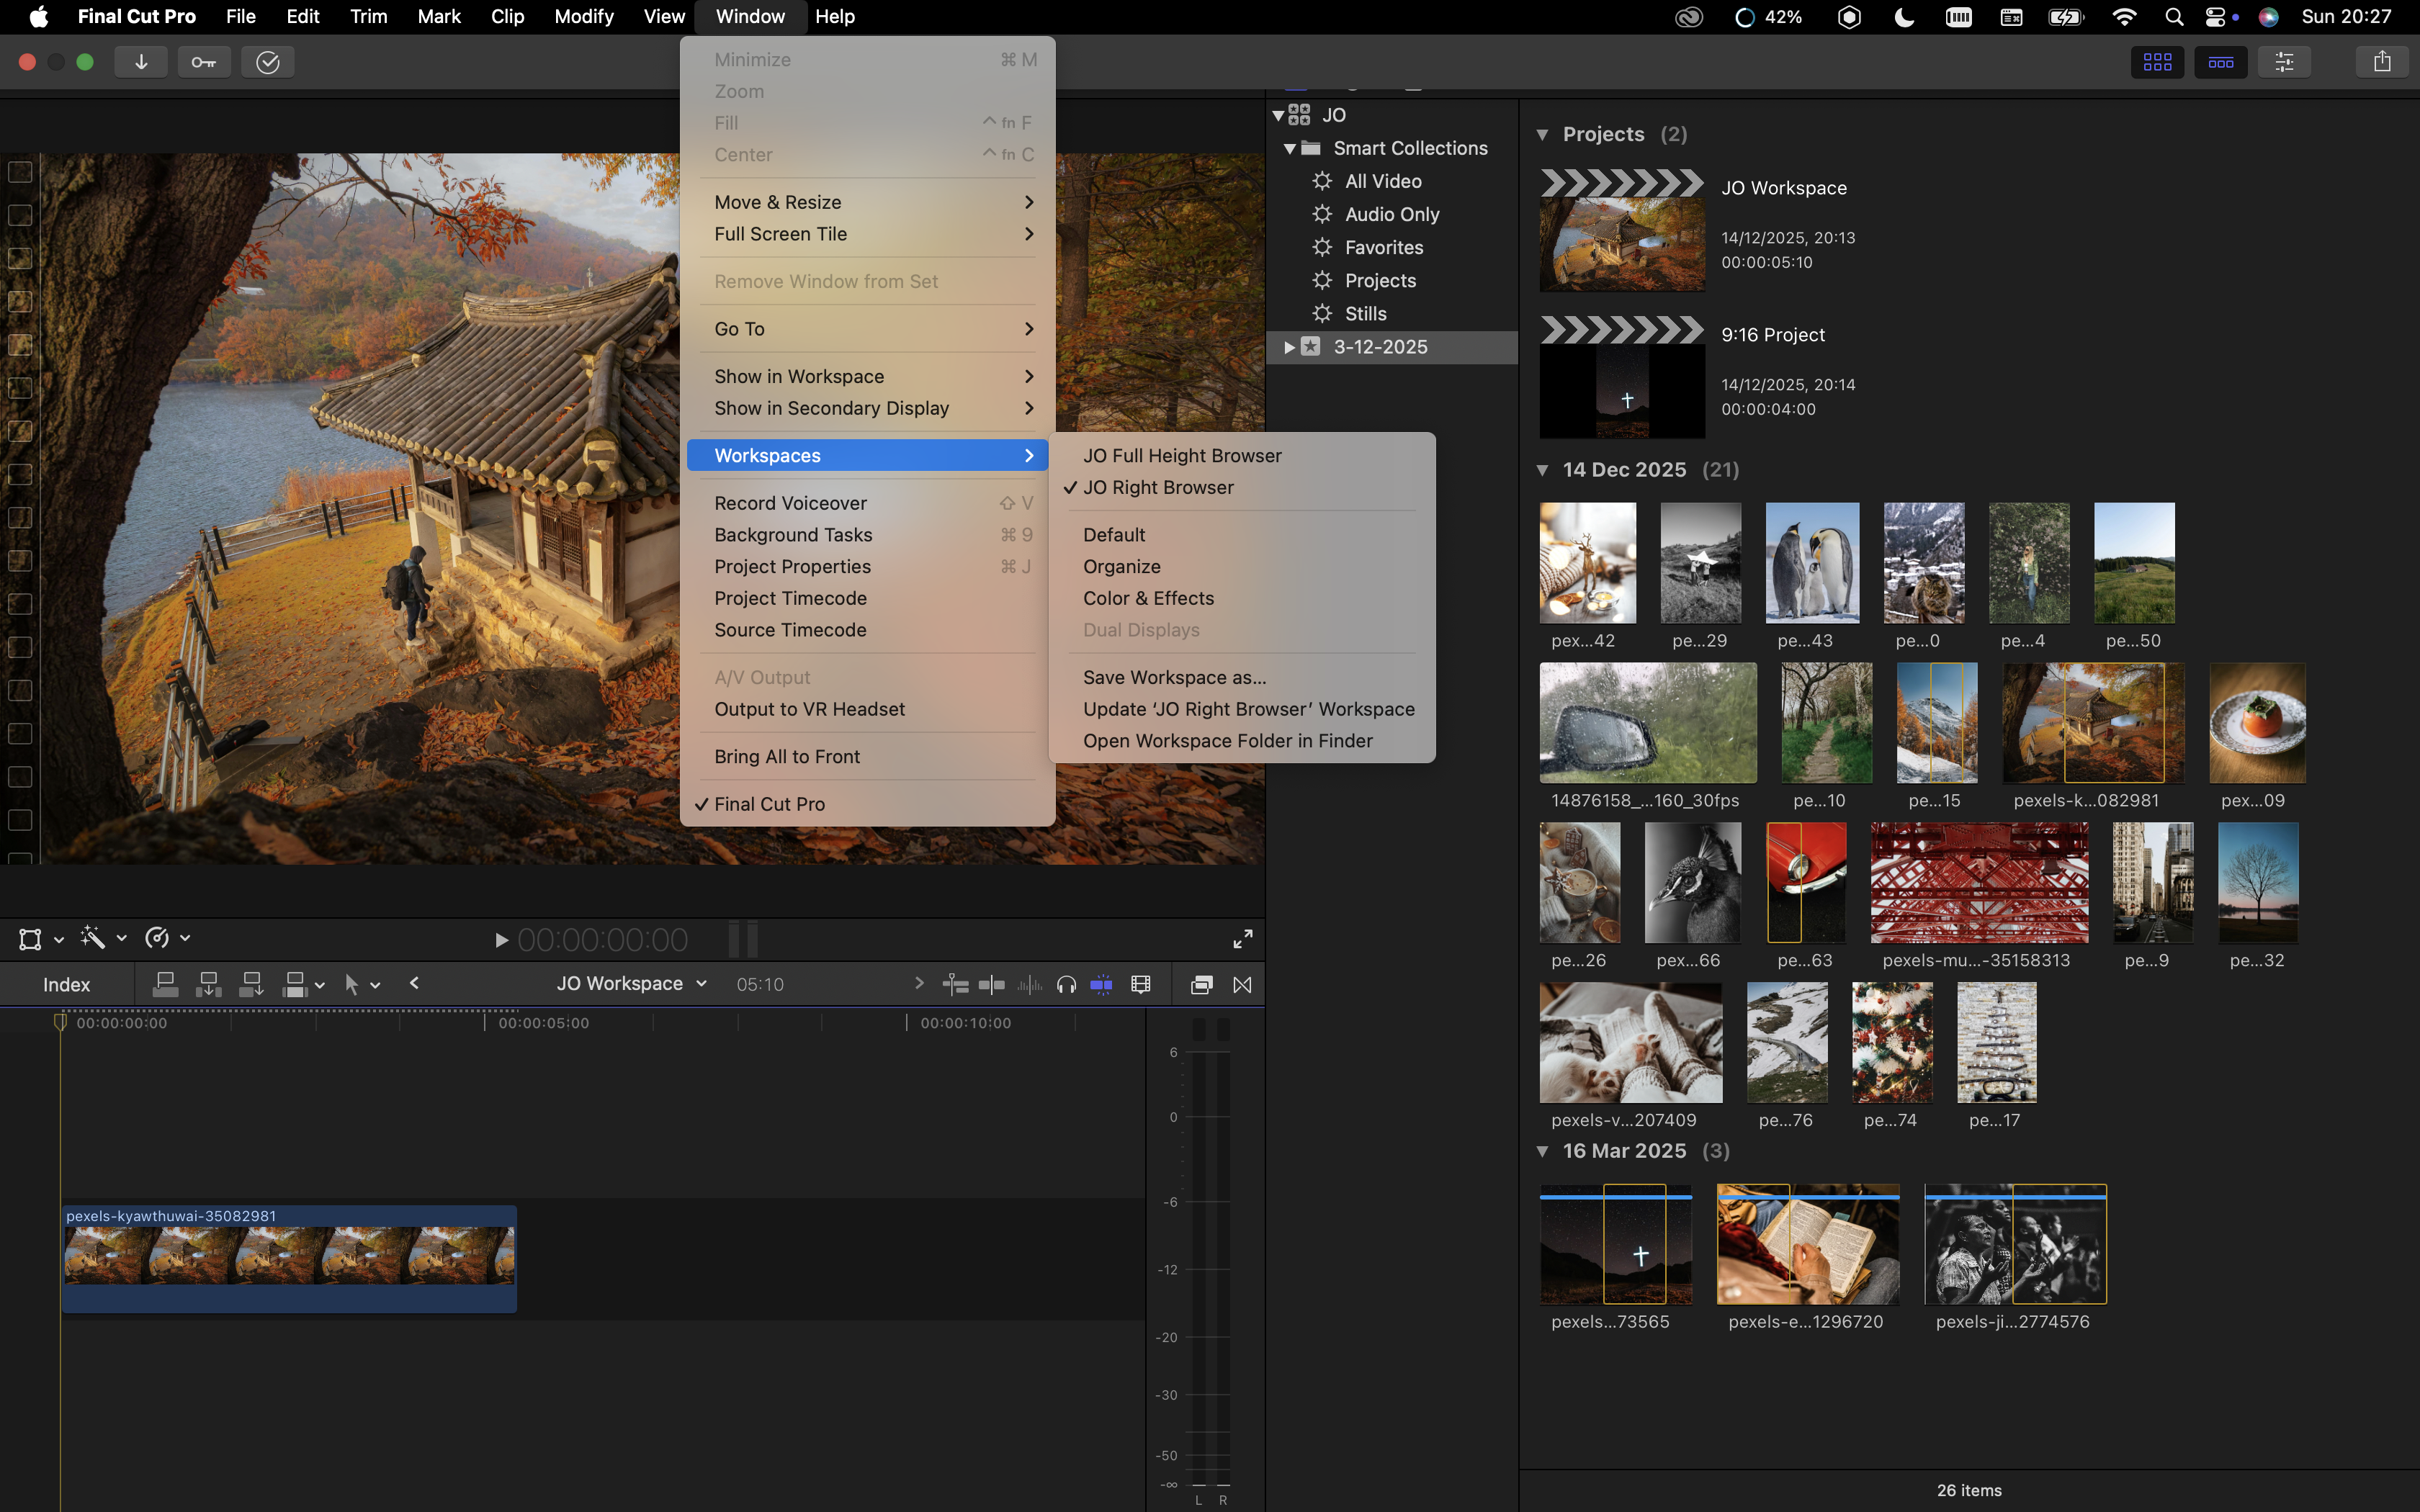2420x1512 pixels.
Task: Click the Background Tasks checkmark icon
Action: [x=267, y=62]
